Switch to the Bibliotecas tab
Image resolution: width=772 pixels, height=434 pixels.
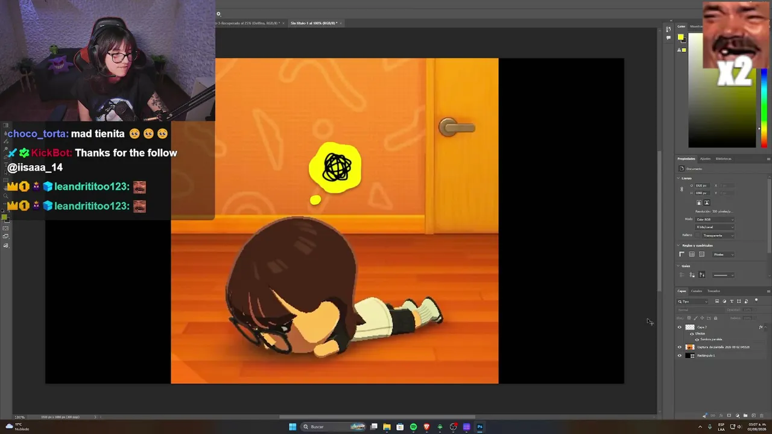(724, 159)
